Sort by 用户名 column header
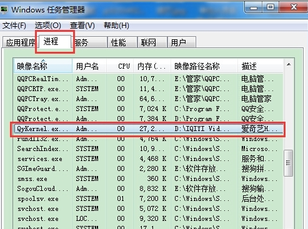 pos(89,66)
